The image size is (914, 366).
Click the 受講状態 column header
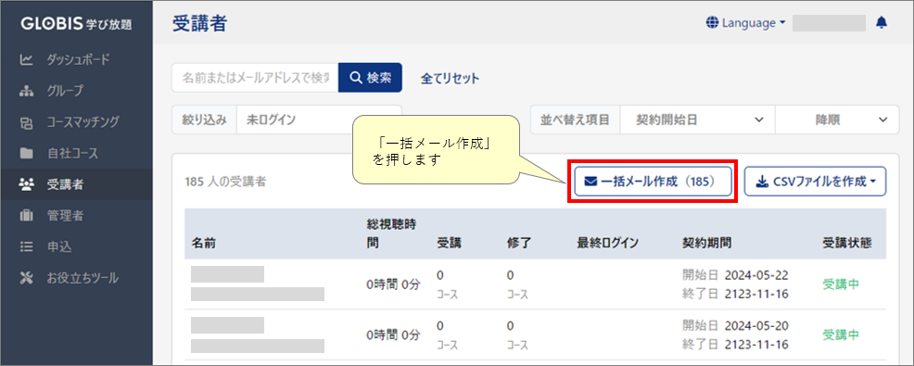click(x=847, y=244)
